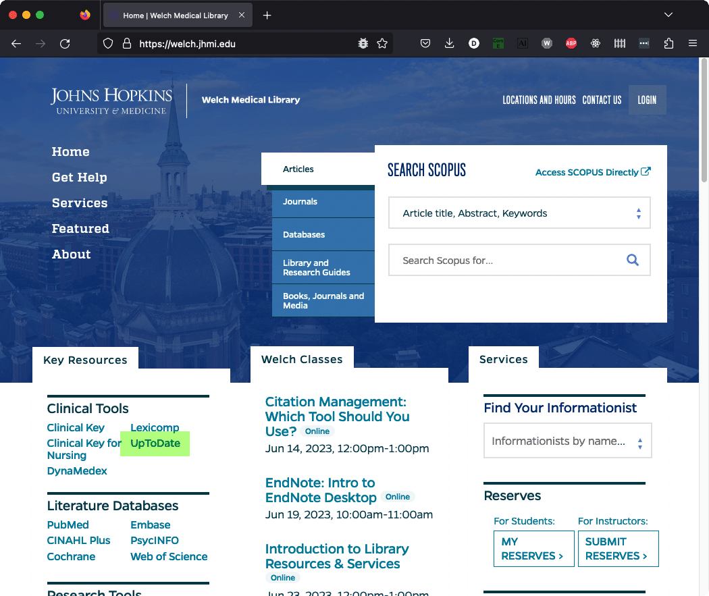Open the React atom extension icon
The image size is (709, 596).
coord(596,44)
